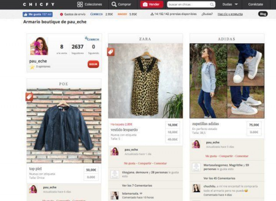Click the search magnifier in search box
276x201 pixels.
pyautogui.click(x=212, y=5)
